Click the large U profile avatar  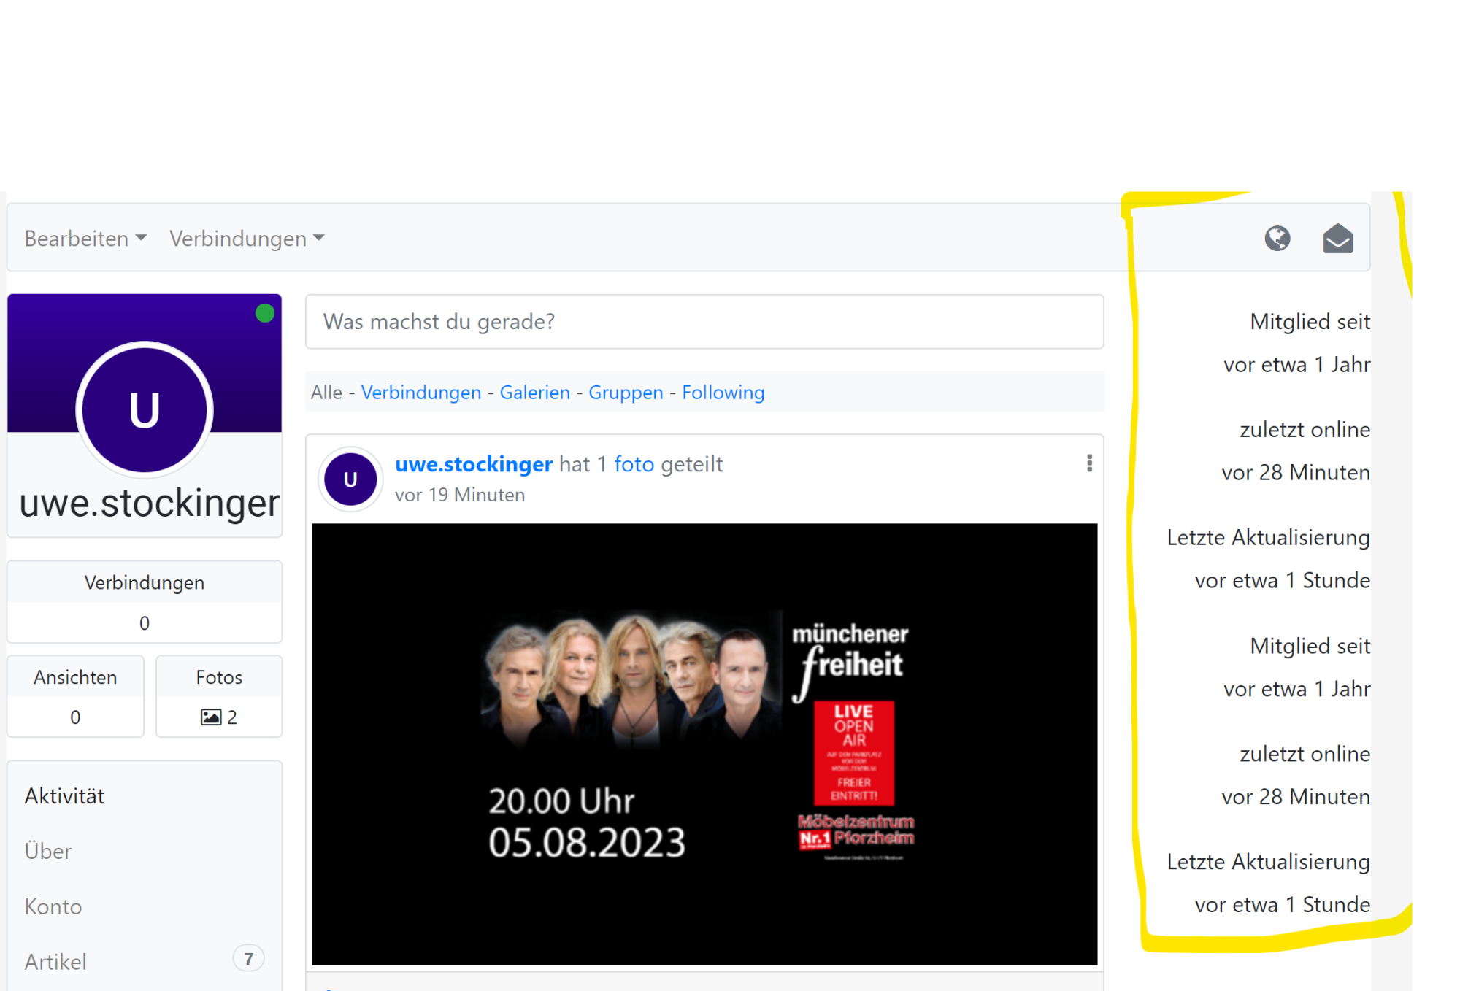point(145,409)
